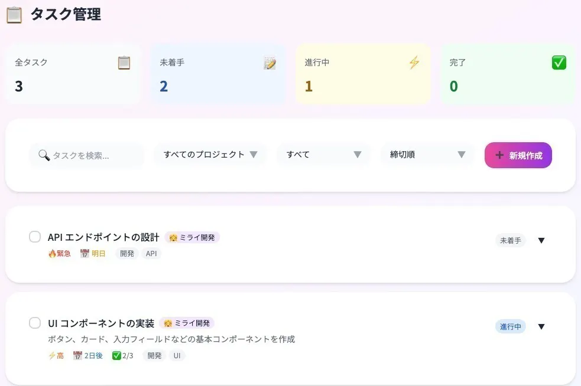Click the subtask checkmark icon showing 2/3
The image size is (581, 386).
116,356
